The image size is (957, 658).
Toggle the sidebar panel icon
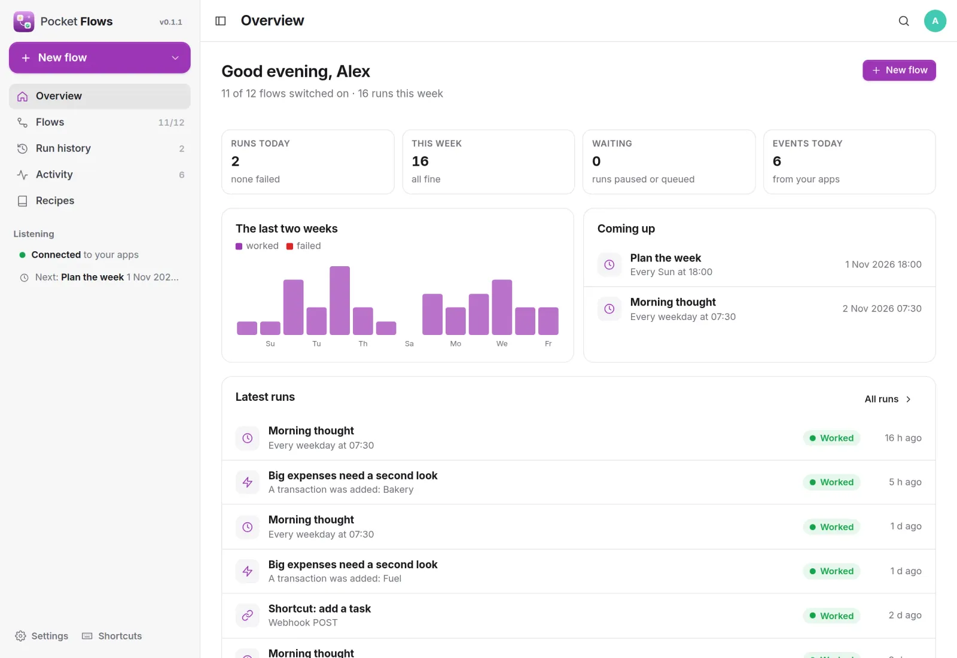click(x=221, y=21)
